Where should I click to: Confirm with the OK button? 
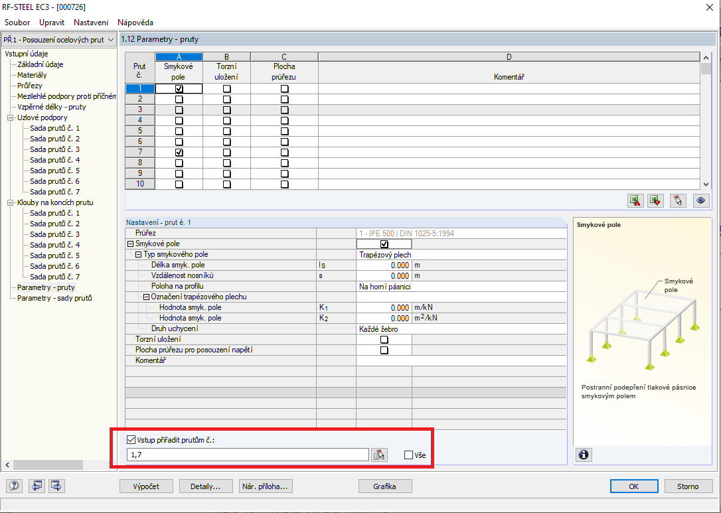pos(633,486)
